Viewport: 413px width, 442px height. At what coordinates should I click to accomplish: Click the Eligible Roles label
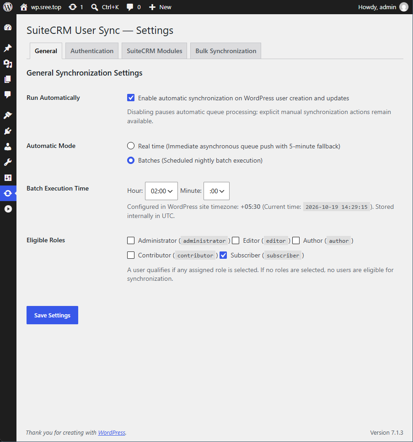click(x=46, y=240)
